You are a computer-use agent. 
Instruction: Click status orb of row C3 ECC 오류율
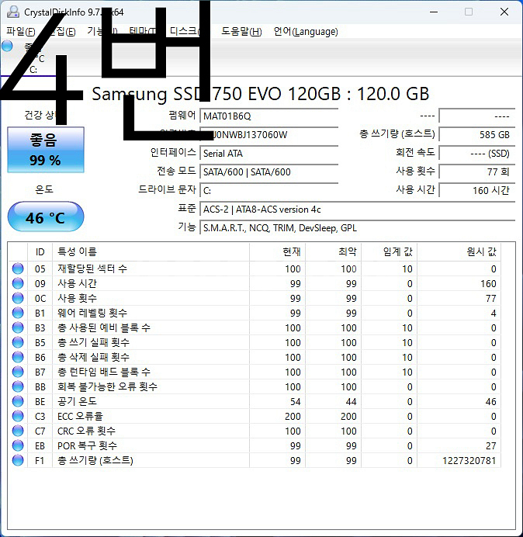point(18,416)
